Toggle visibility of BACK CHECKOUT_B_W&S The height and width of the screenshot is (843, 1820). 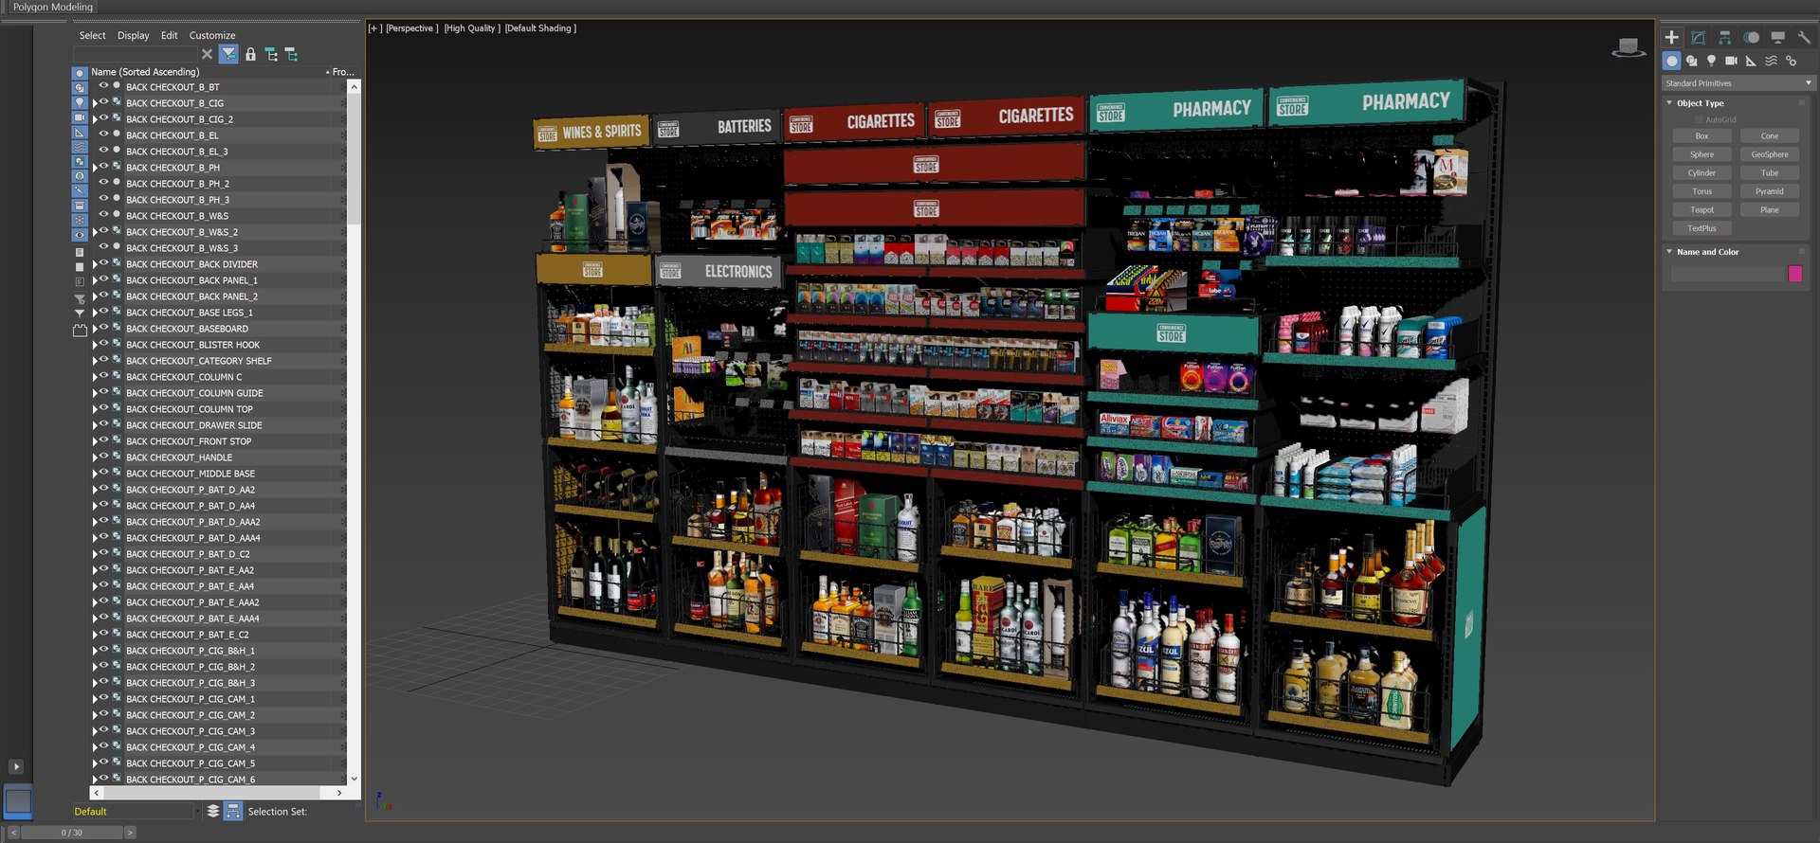coord(104,215)
